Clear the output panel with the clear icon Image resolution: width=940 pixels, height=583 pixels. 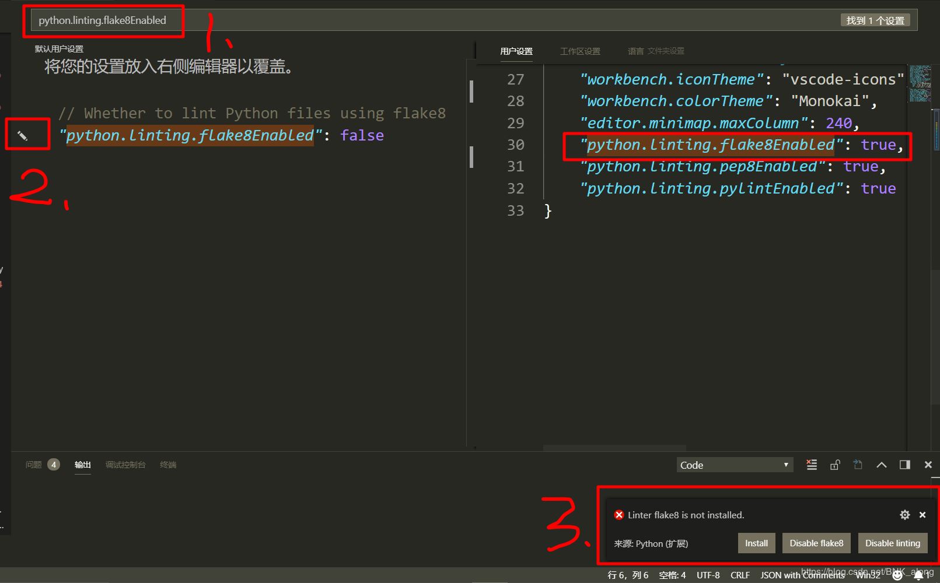(x=812, y=465)
